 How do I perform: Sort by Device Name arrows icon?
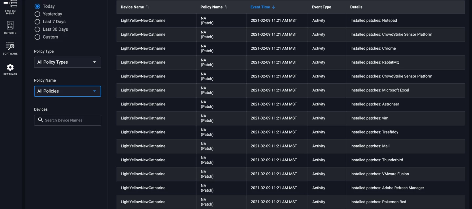tap(147, 7)
